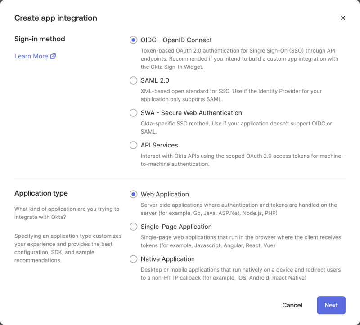
Task: Choose the SAML 2.0 sign-in method
Action: (x=133, y=80)
